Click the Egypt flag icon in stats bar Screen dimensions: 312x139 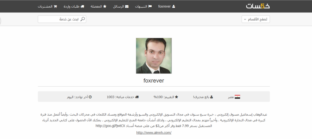click(237, 97)
